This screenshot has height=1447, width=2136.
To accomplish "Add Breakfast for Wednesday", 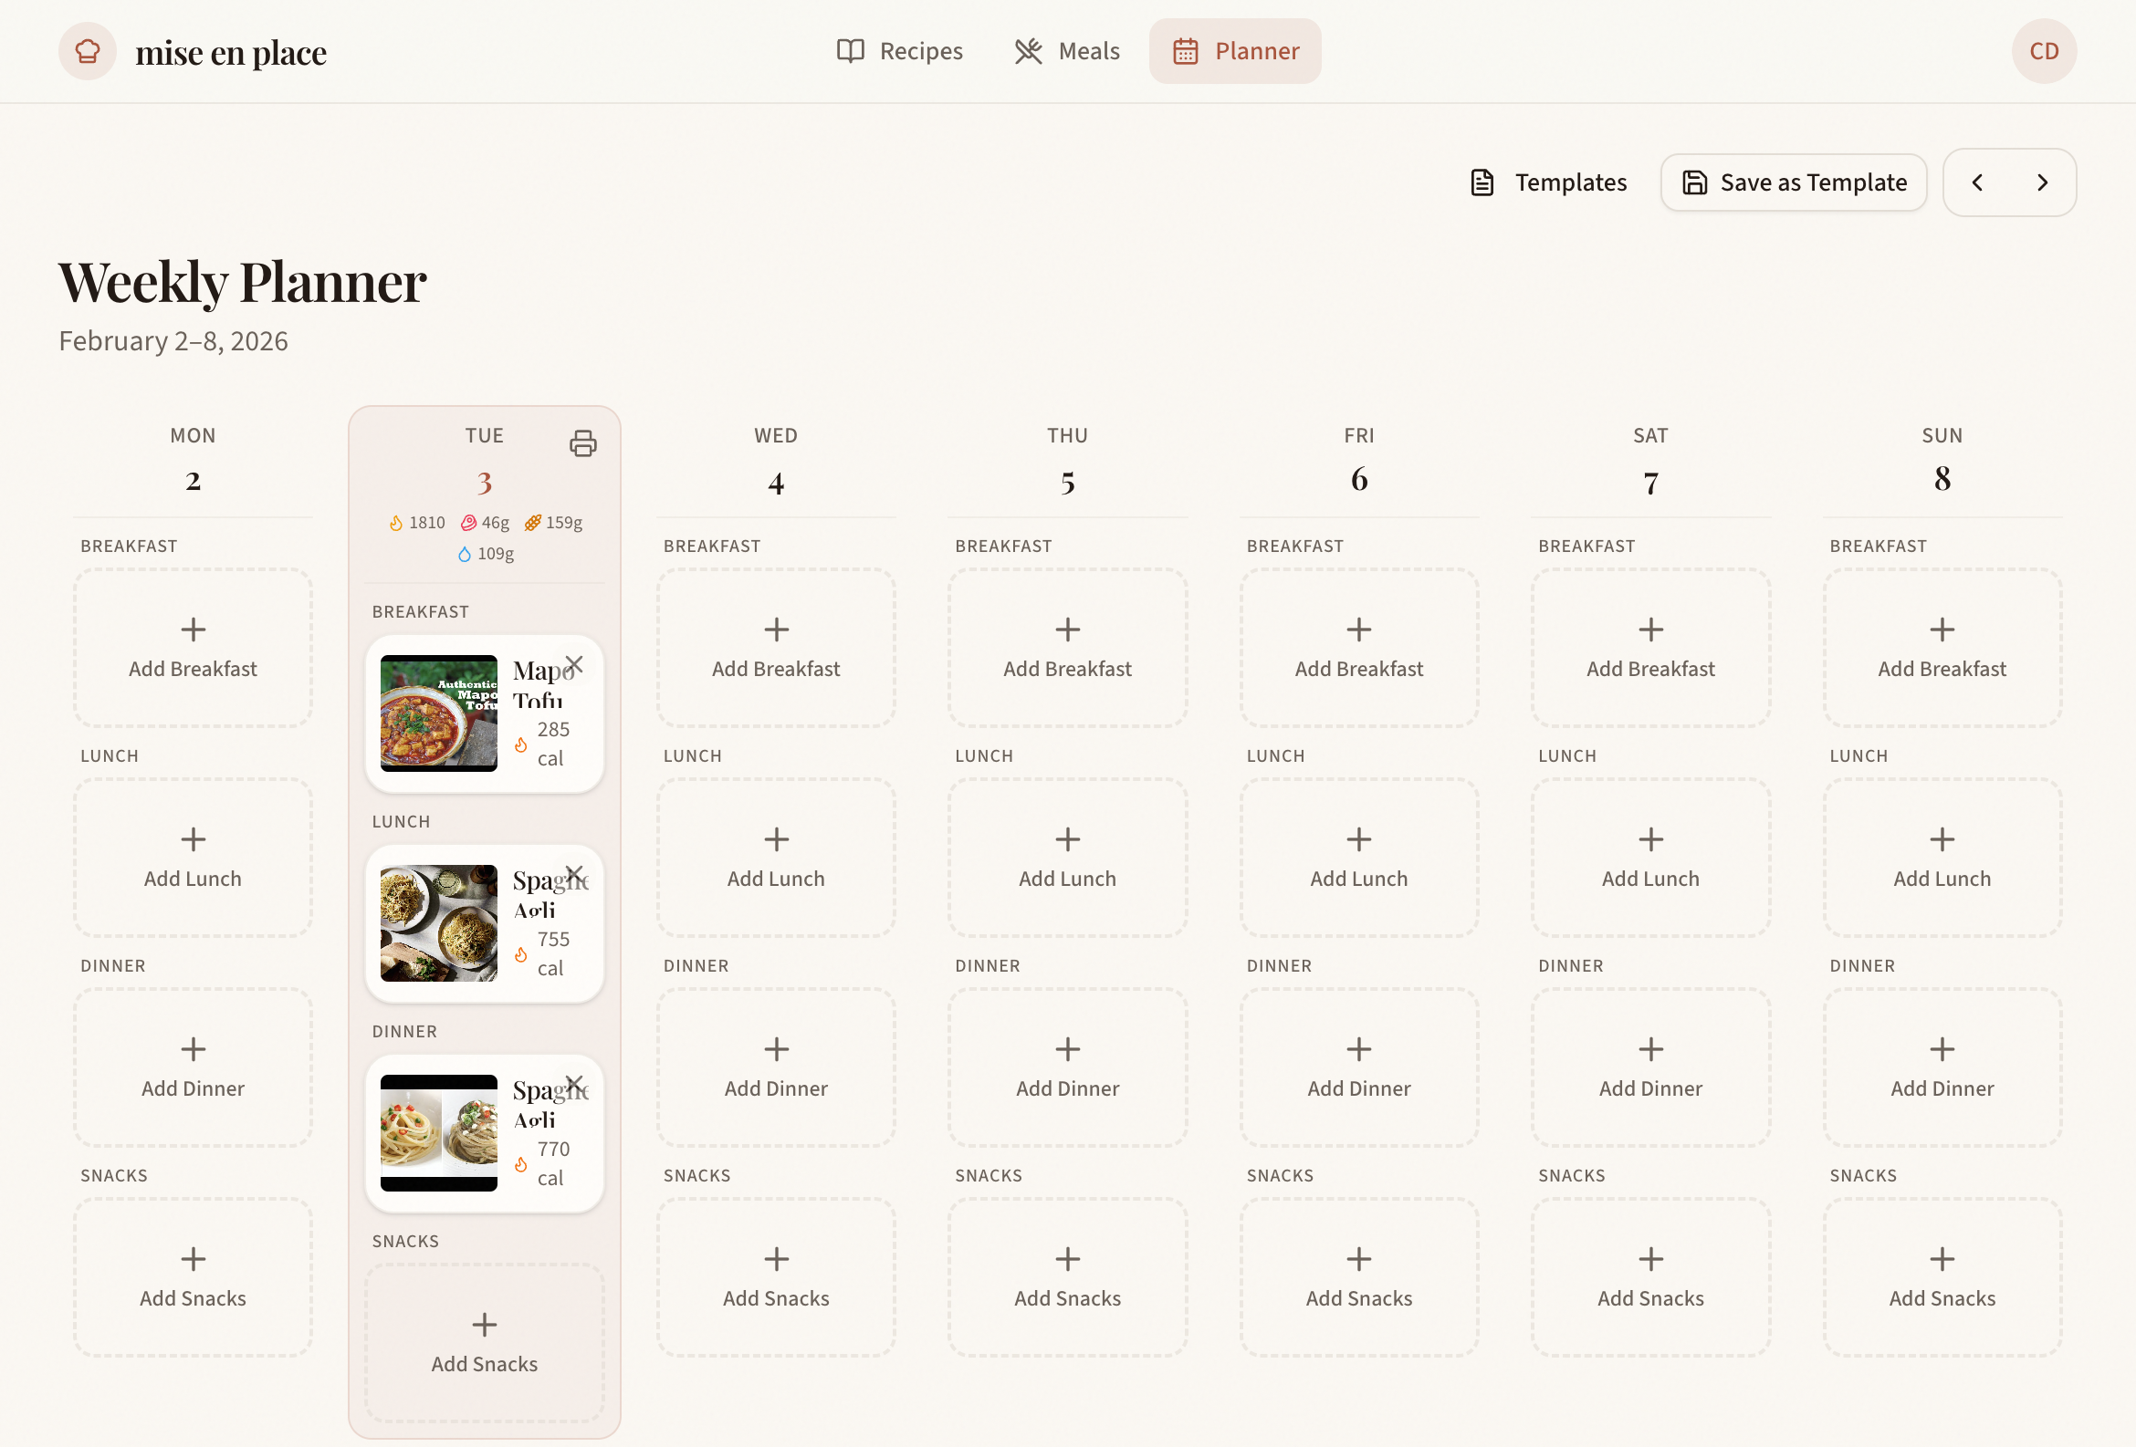I will 776,647.
